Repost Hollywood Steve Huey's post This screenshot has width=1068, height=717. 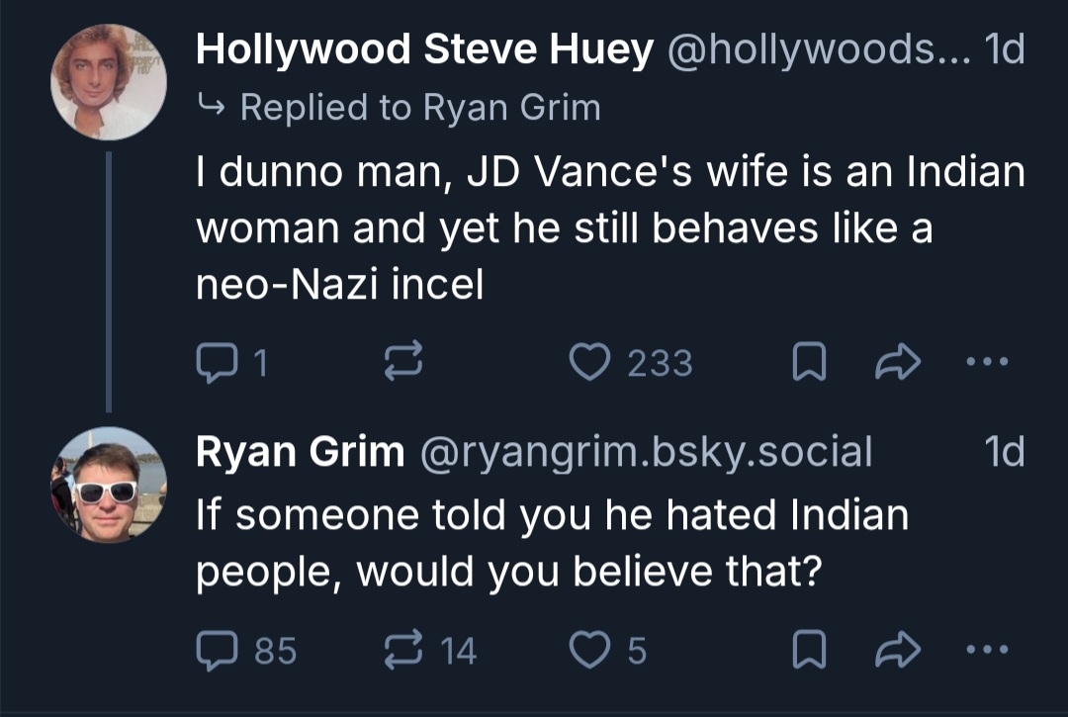pyautogui.click(x=402, y=364)
